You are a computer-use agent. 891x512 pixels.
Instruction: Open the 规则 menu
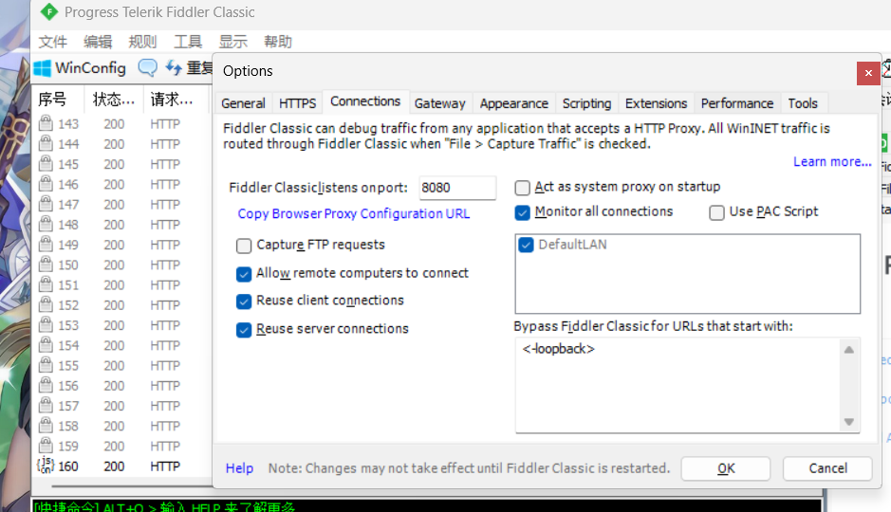(x=142, y=42)
